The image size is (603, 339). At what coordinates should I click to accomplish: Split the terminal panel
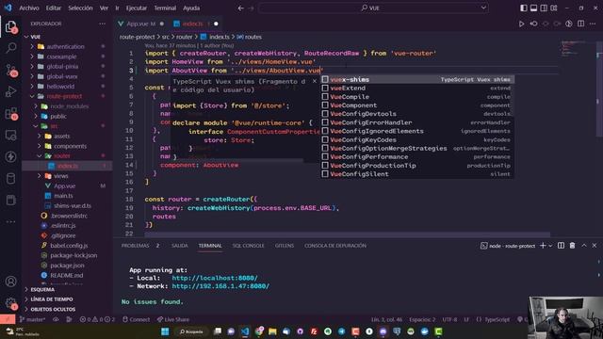tap(562, 246)
